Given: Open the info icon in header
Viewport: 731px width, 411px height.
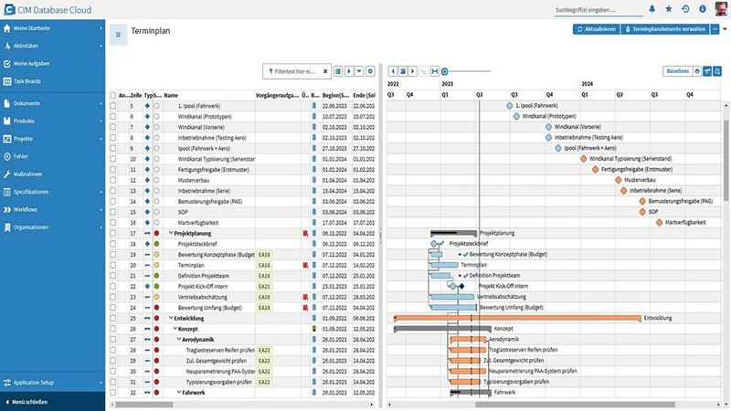Looking at the screenshot, I should coord(702,9).
